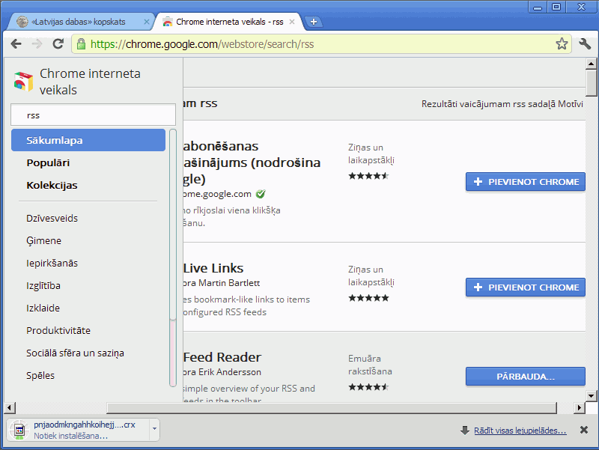The height and width of the screenshot is (450, 599).
Task: Click the page scroll down arrow
Action: tap(591, 396)
